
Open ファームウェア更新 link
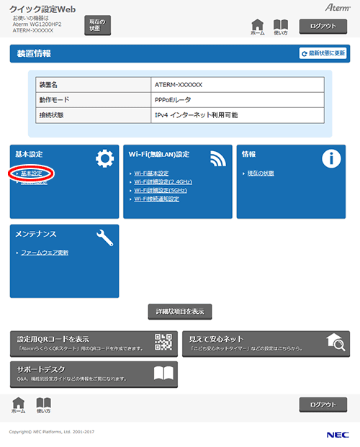[x=45, y=253]
